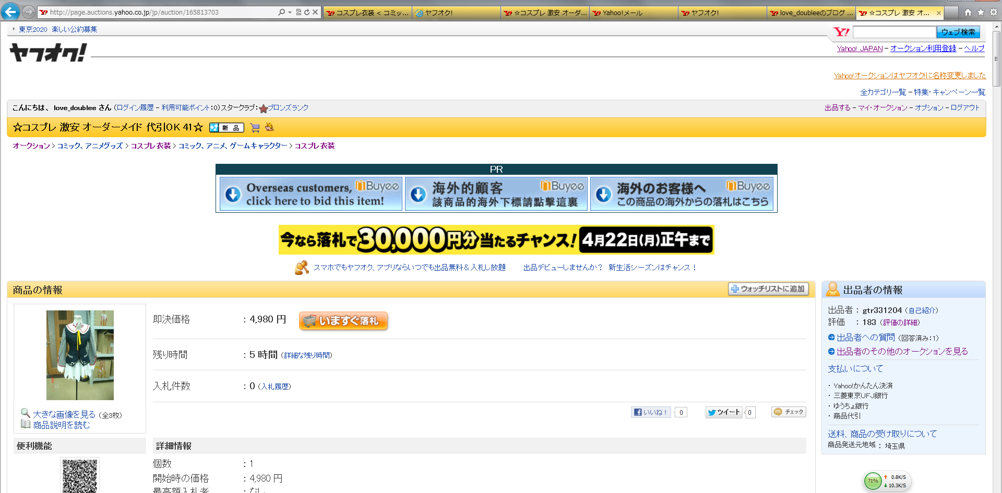Click the Yahoo Y! logo beside search box

pos(841,32)
